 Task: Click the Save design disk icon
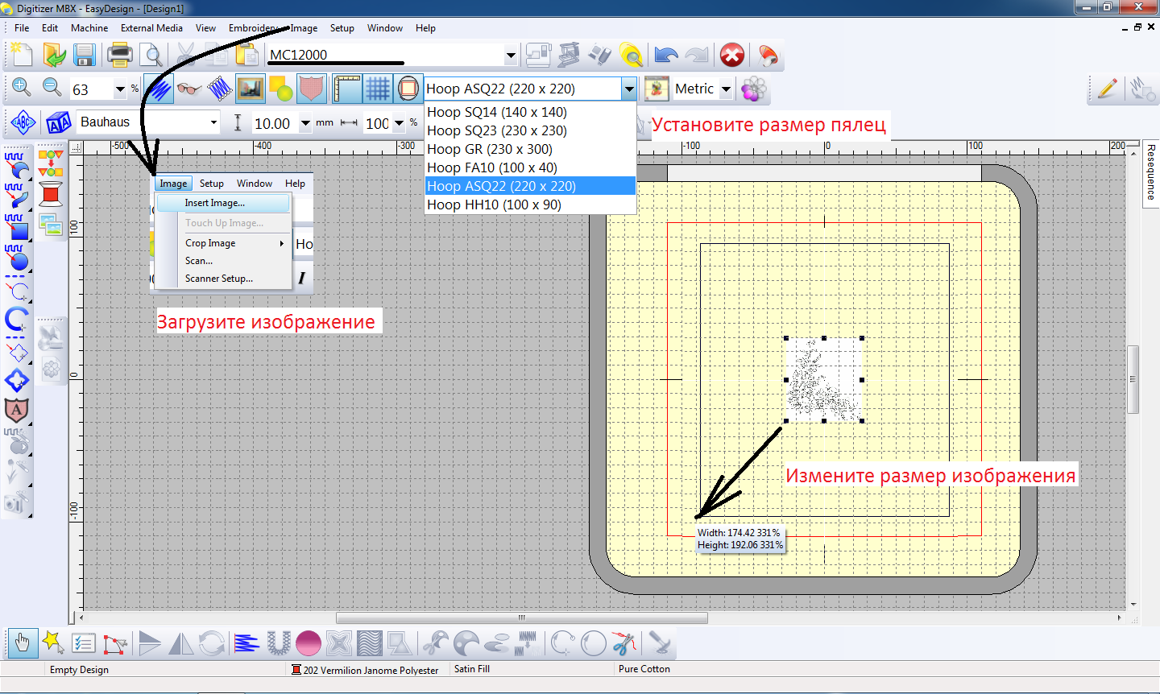click(x=84, y=55)
